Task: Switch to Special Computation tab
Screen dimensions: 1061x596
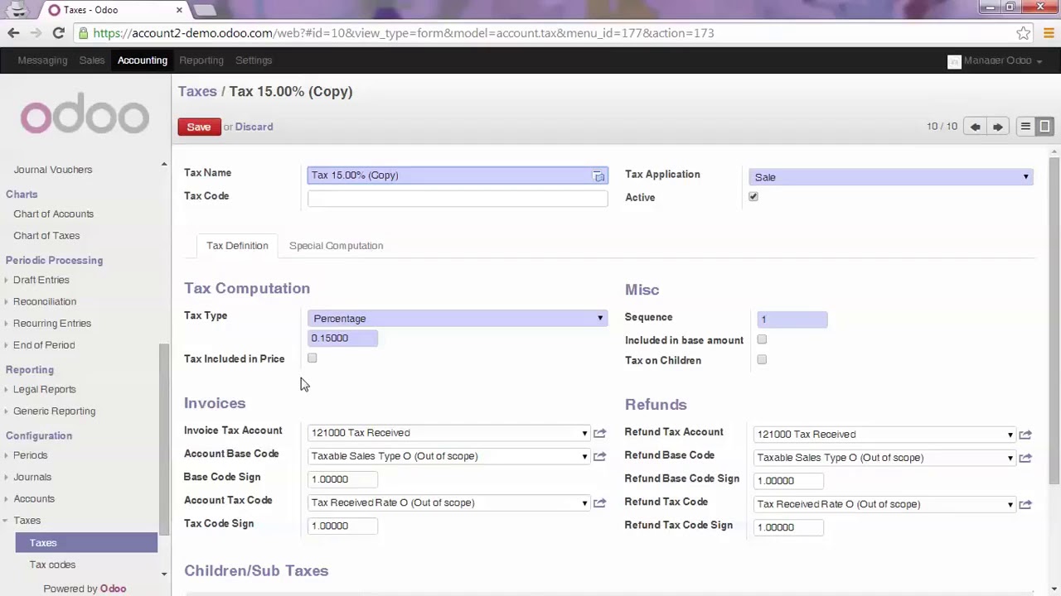Action: point(336,246)
